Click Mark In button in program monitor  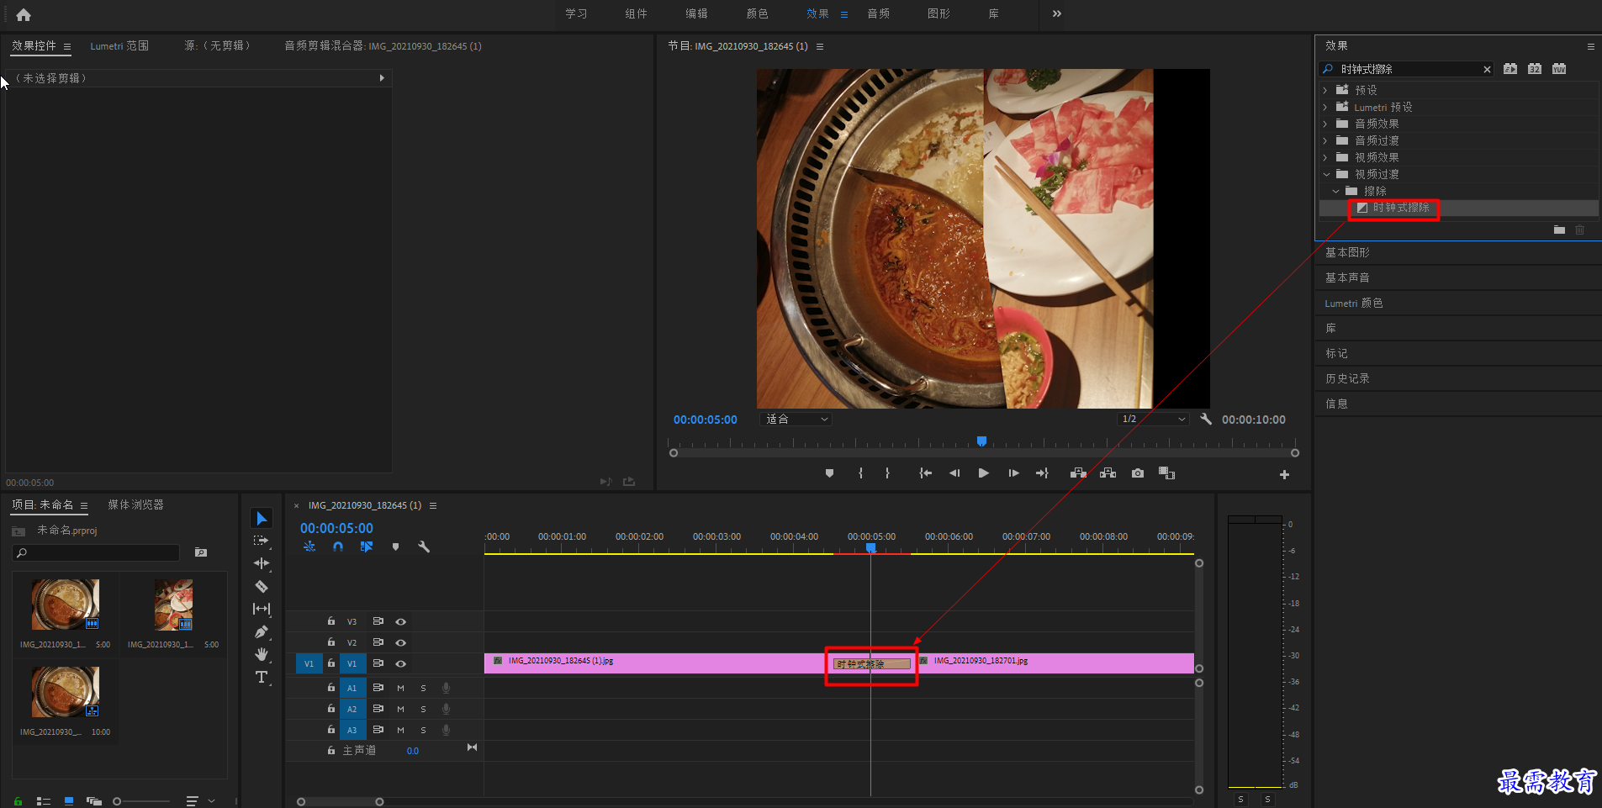click(860, 473)
